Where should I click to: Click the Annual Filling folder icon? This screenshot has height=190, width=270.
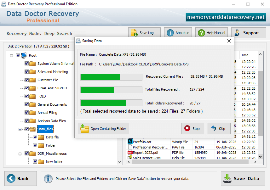coord(32,113)
